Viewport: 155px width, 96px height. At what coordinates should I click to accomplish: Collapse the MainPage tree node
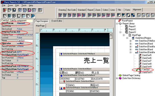click(124, 35)
